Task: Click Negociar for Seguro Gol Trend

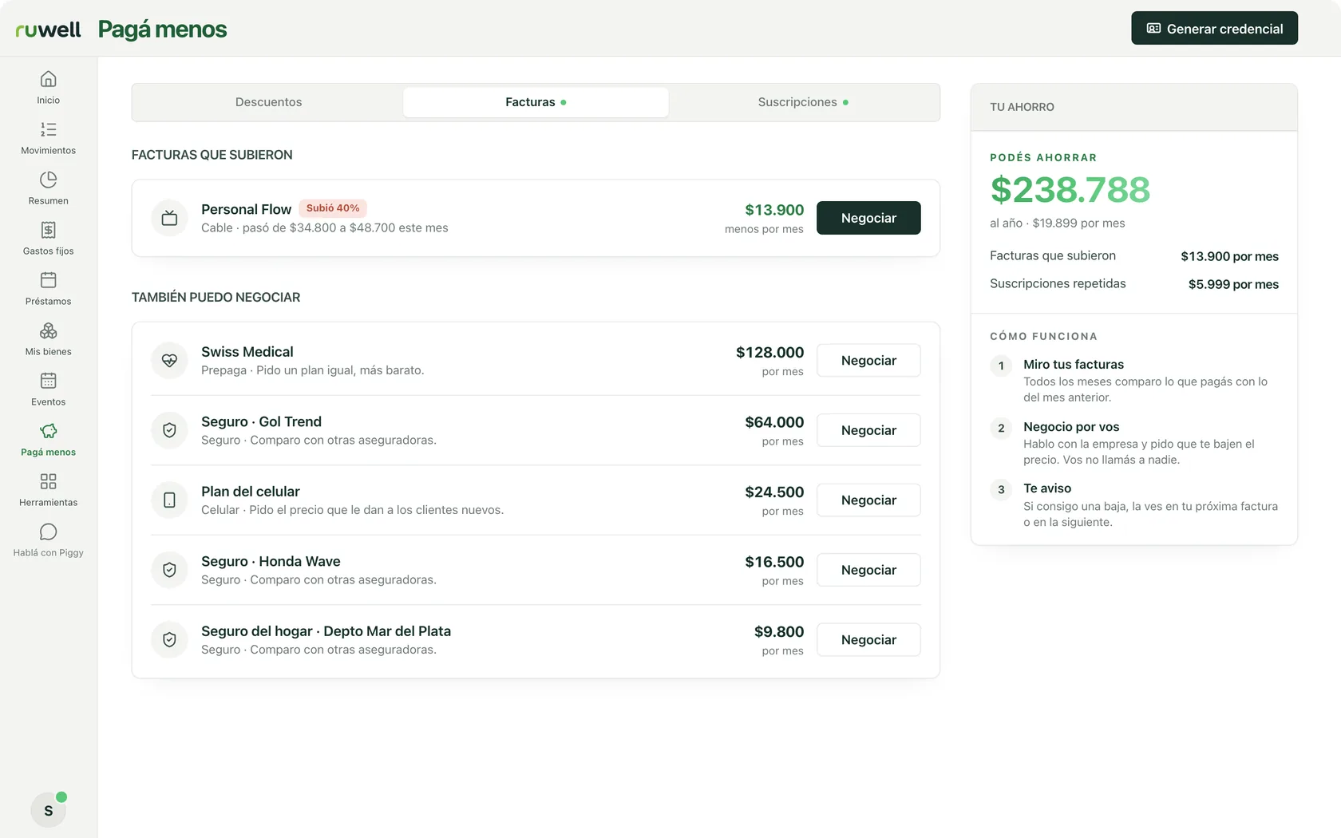Action: 868,430
